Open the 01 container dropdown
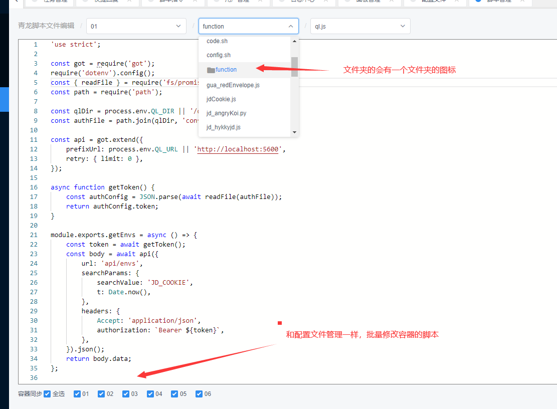Viewport: 557px width, 409px height. [136, 26]
